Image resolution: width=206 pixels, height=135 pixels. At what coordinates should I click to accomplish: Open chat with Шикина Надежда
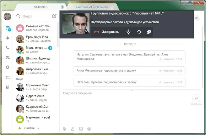coord(36,60)
